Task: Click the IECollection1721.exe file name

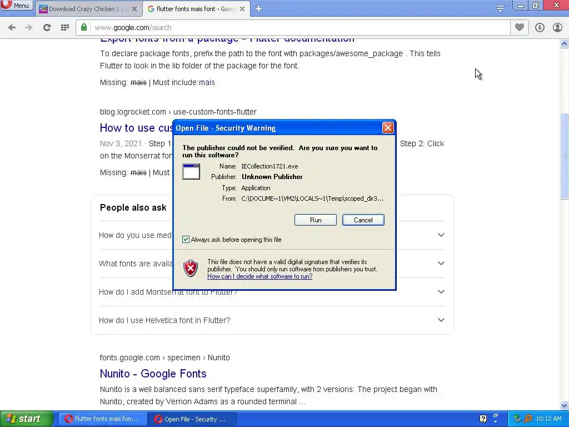Action: (269, 166)
